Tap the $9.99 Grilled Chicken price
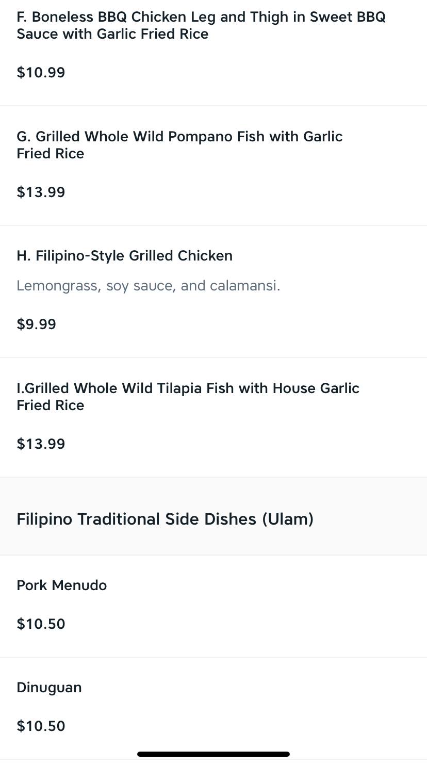The width and height of the screenshot is (427, 765). pos(36,324)
